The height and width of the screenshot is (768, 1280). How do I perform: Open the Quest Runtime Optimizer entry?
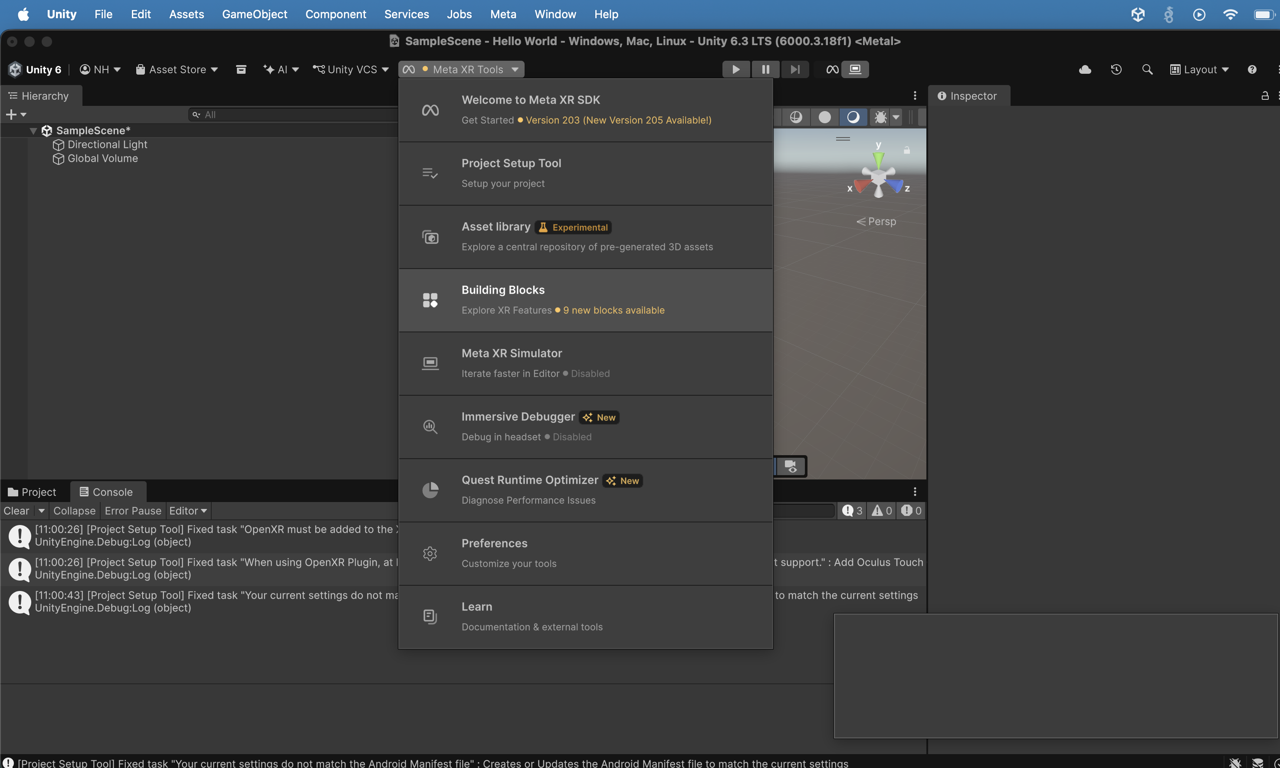(x=585, y=490)
